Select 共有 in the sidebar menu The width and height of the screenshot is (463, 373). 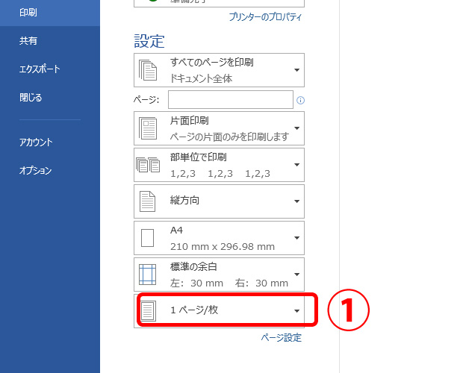(x=28, y=41)
